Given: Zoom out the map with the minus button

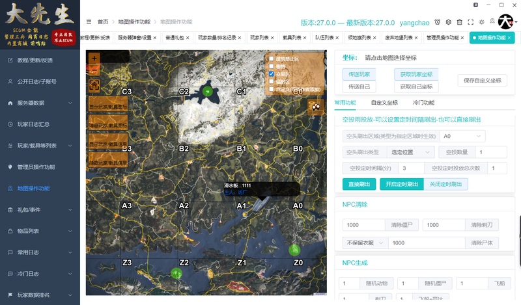Looking at the screenshot, I should (x=94, y=71).
